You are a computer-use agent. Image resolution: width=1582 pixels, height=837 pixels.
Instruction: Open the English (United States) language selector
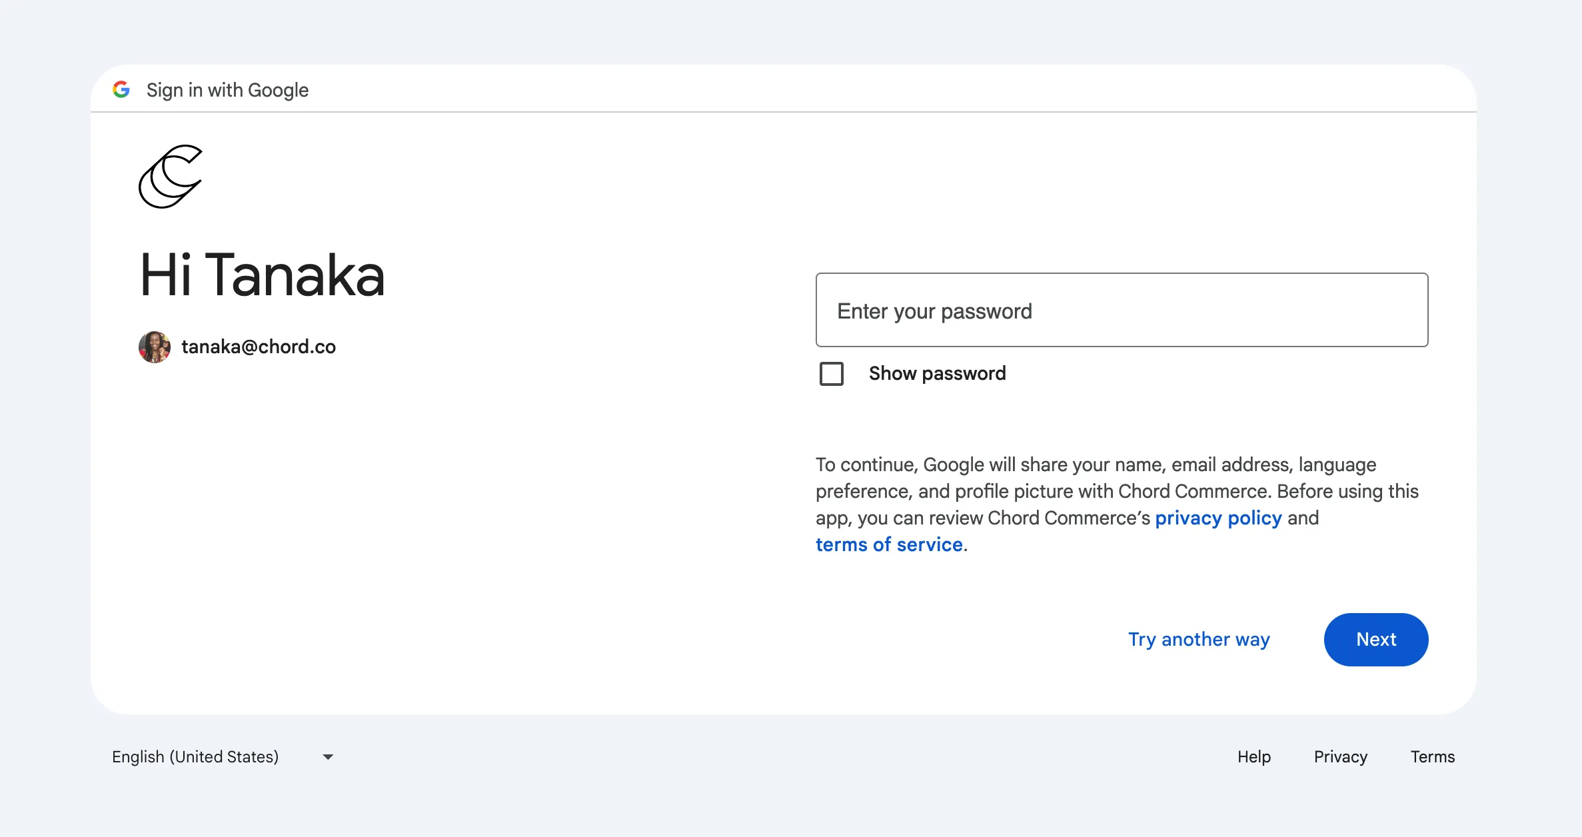click(x=195, y=757)
